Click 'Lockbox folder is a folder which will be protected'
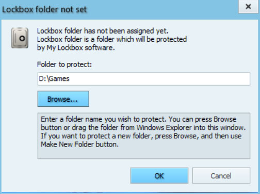The width and height of the screenshot is (260, 194). 112,39
